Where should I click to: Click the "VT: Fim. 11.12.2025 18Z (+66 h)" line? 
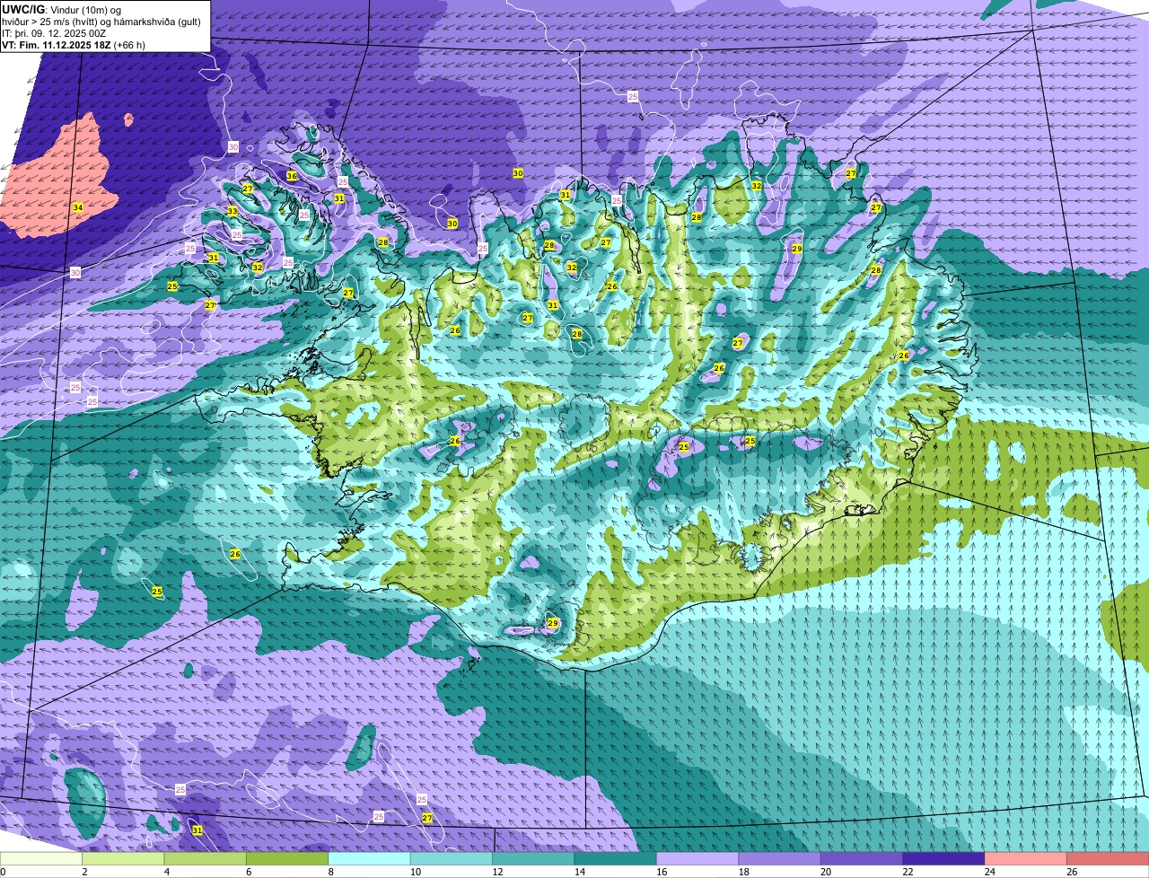[x=74, y=45]
